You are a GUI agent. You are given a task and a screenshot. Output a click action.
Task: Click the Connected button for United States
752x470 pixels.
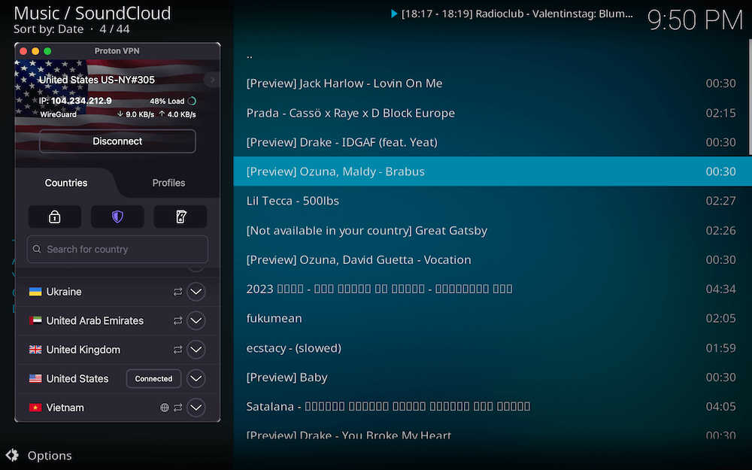[x=153, y=378]
